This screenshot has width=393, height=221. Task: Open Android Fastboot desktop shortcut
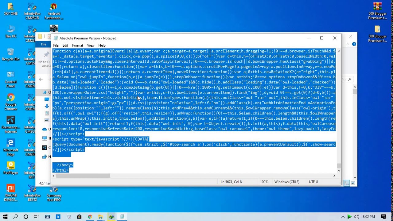coord(54,11)
